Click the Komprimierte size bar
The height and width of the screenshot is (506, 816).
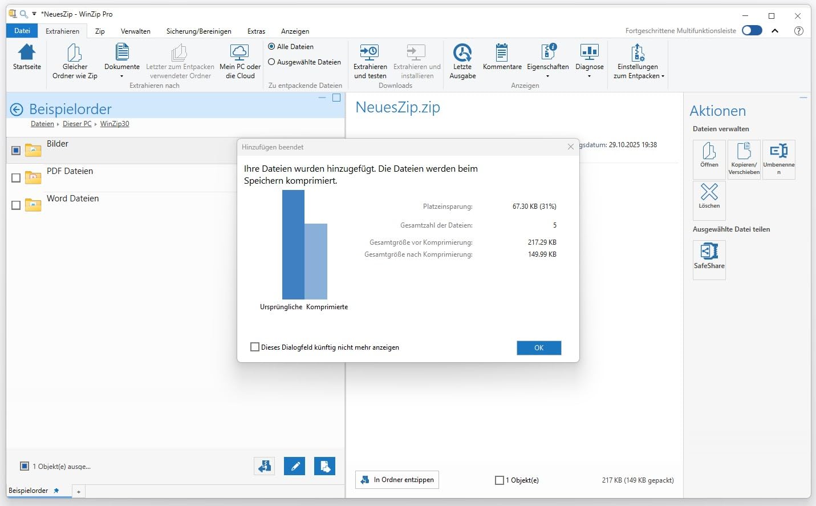pyautogui.click(x=316, y=261)
